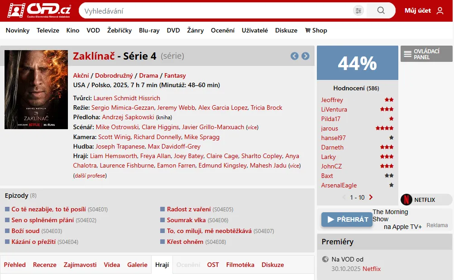Open episode Radost z vaření
Viewport: 454px width, 280px height.
click(x=189, y=209)
